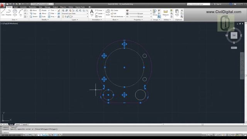
Task: Click the W compass direction on ViewCube
Action: point(227,36)
